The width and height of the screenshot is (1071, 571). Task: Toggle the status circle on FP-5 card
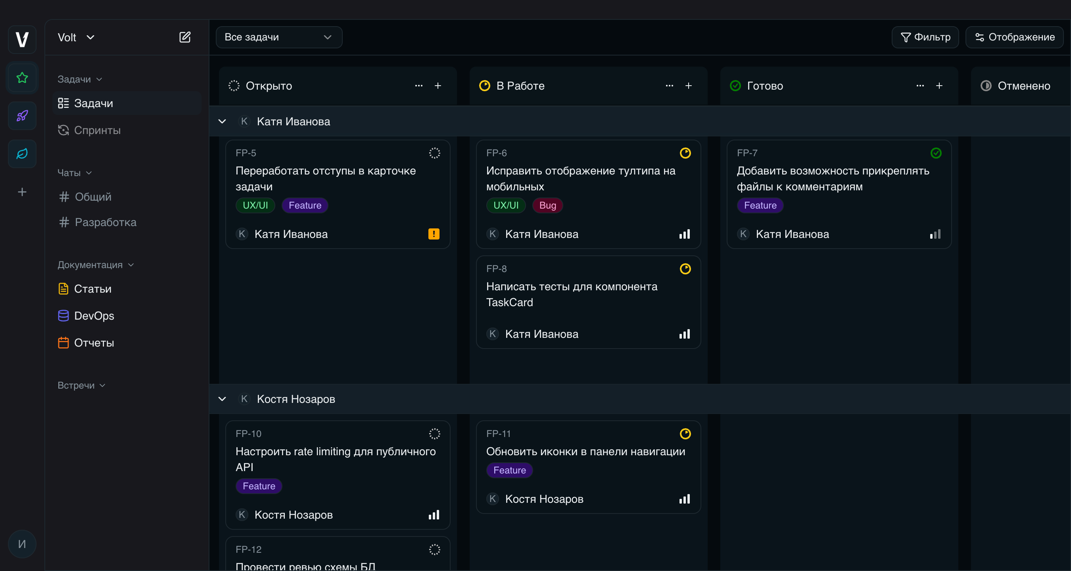[434, 153]
